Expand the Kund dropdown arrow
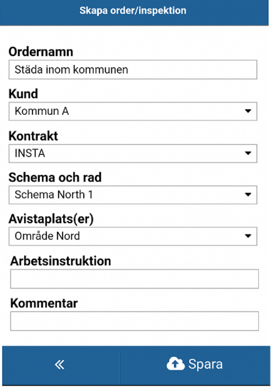Viewport: 271px width, 387px height. [x=248, y=111]
